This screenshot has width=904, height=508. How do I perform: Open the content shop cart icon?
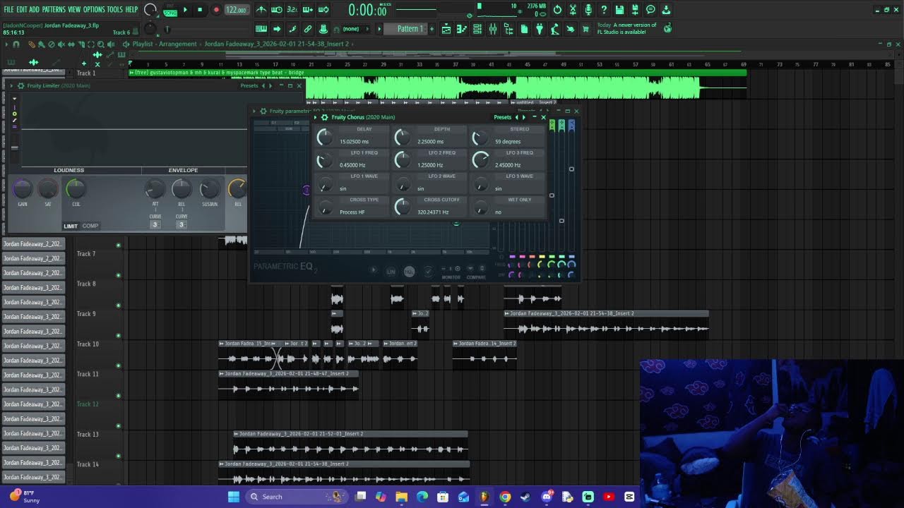point(586,29)
